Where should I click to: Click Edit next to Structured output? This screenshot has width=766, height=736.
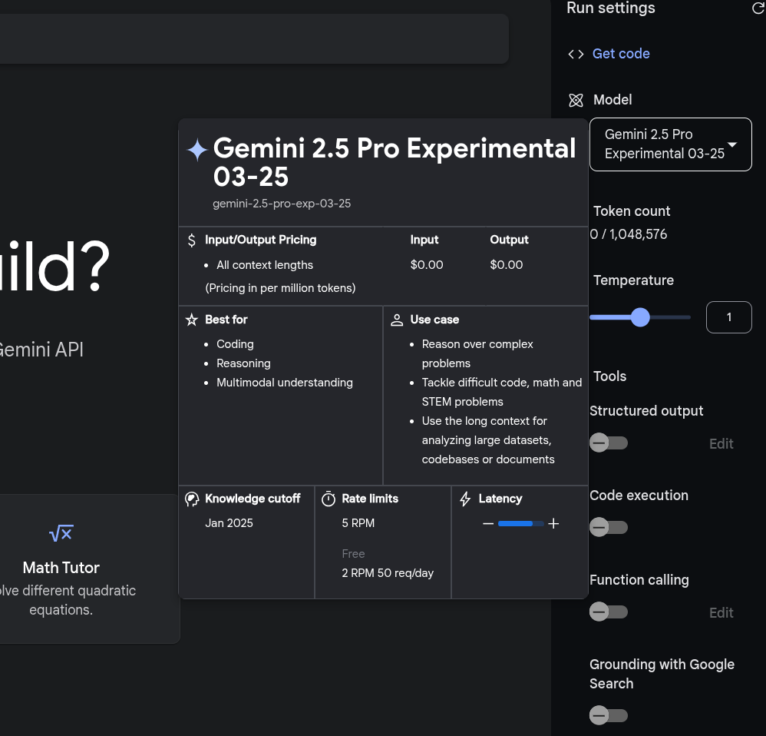pyautogui.click(x=721, y=444)
